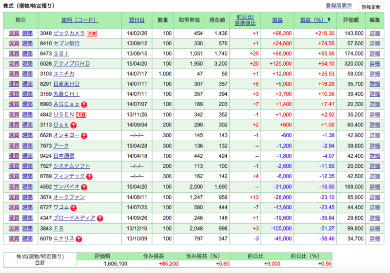Click 現売 for エナリス row
Screen dimensions: 390x273
pyautogui.click(x=27, y=238)
